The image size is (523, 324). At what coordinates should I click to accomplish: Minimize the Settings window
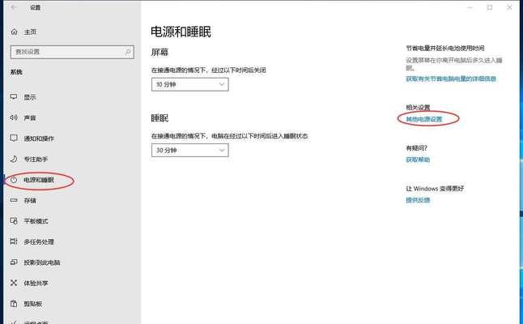click(470, 7)
